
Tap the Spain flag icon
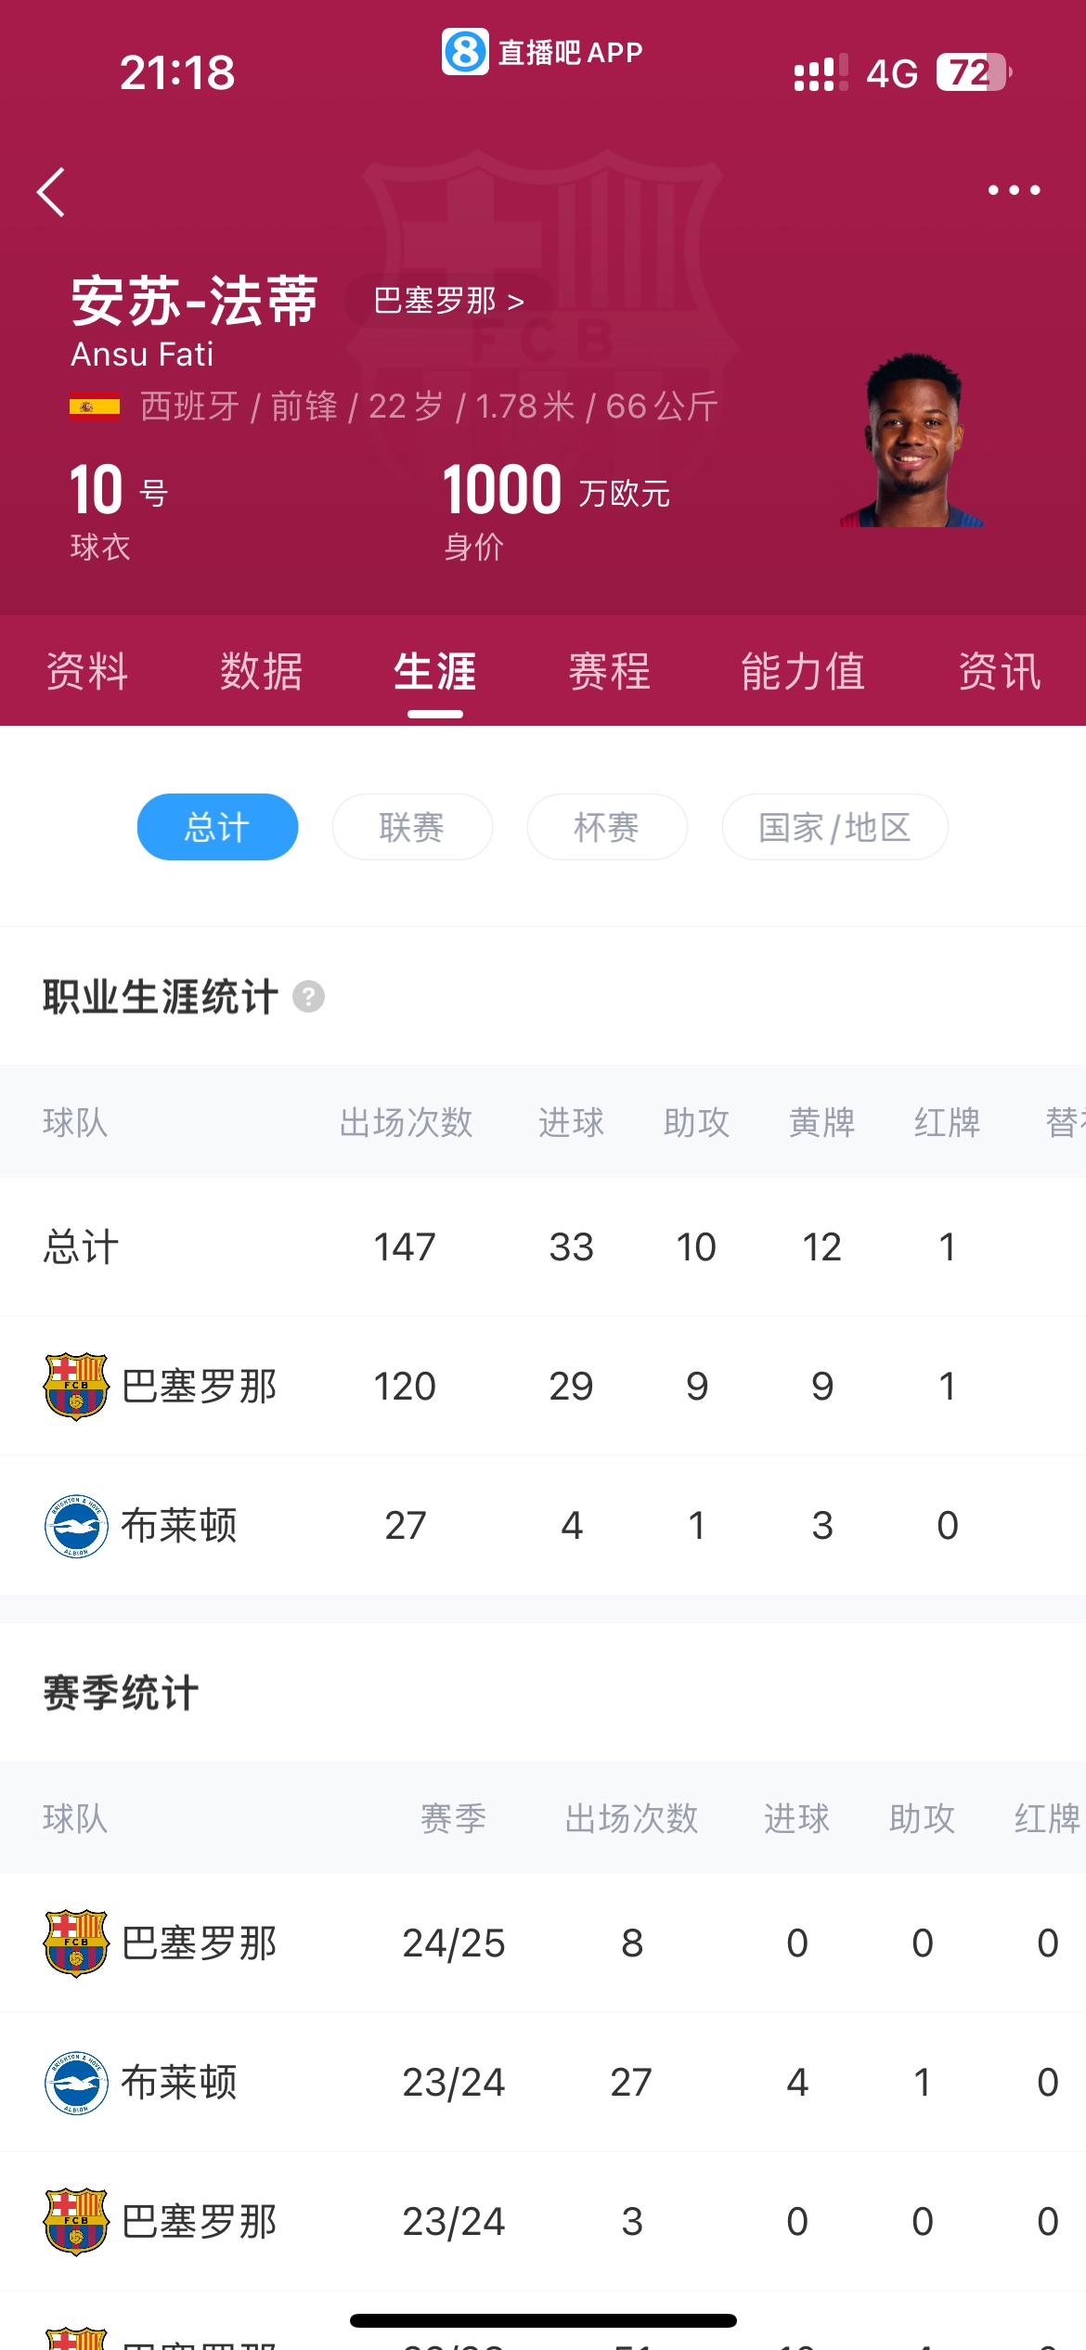pyautogui.click(x=95, y=407)
